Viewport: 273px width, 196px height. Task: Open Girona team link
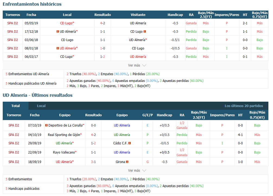[120, 162]
